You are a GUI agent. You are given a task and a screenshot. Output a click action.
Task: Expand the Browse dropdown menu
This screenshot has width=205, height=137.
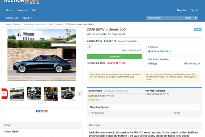[x=22, y=10]
